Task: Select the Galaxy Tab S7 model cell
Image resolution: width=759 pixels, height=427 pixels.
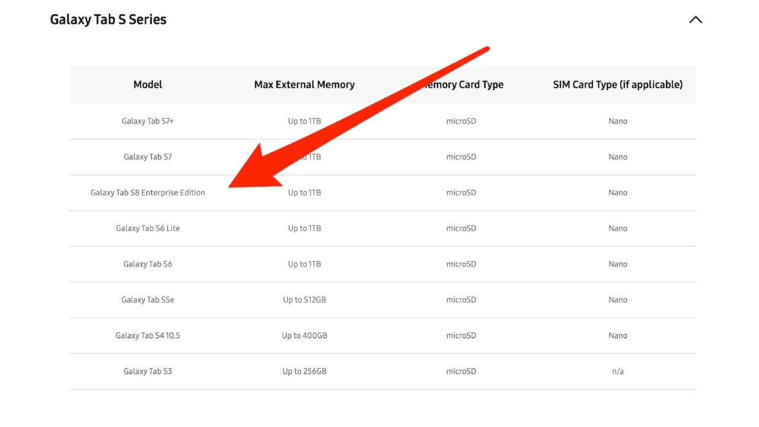Action: coord(148,157)
